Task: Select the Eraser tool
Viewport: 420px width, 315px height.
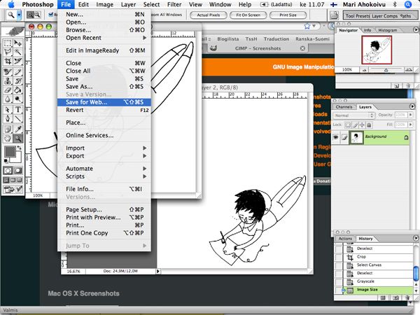Action: [x=8, y=90]
